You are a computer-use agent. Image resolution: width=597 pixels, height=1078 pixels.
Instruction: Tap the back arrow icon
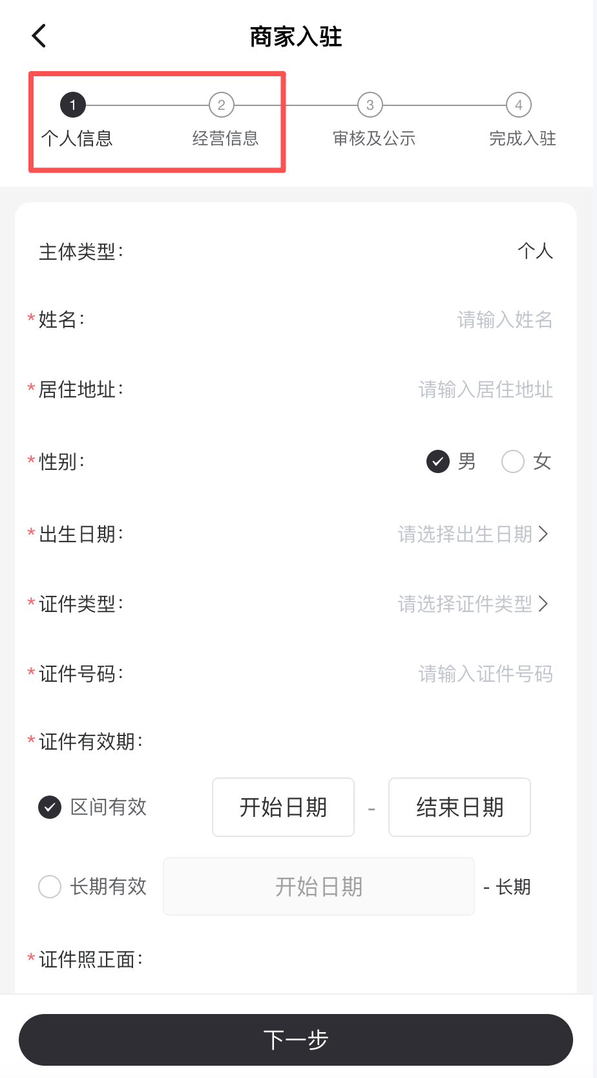click(x=39, y=36)
